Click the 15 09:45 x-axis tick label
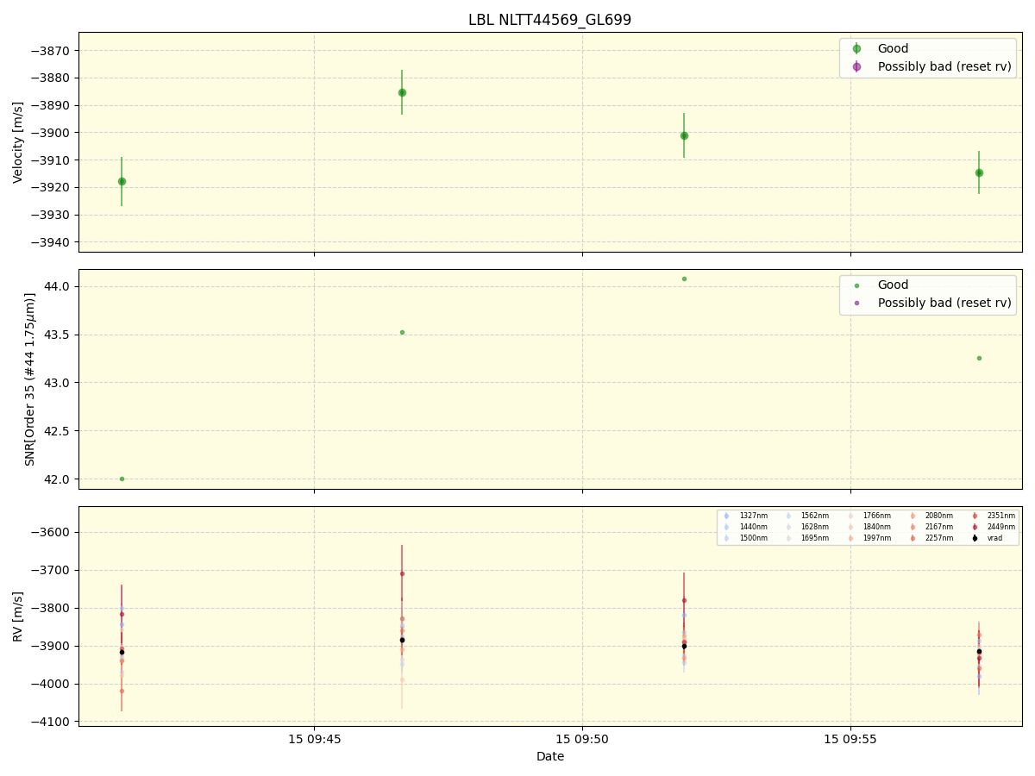Screen dimensions: 1035x776 [314, 739]
